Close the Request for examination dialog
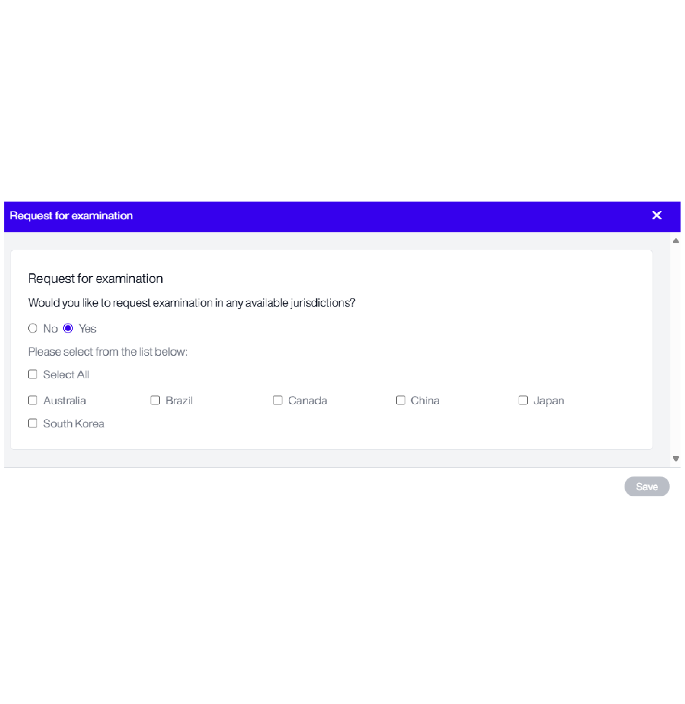This screenshot has width=685, height=704. [x=657, y=215]
